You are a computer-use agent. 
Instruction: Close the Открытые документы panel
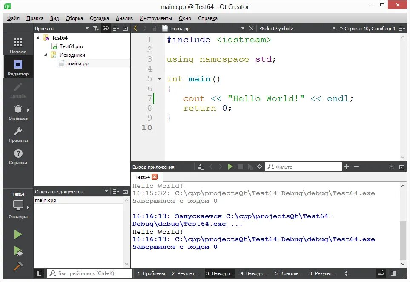[x=126, y=192]
